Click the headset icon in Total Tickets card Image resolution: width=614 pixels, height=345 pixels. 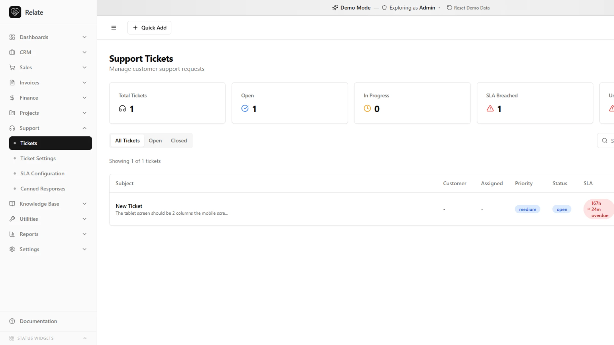(x=122, y=109)
